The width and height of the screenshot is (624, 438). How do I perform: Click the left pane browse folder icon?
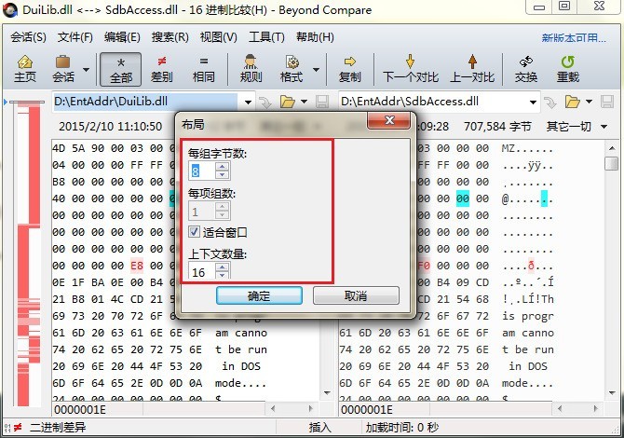pos(288,102)
